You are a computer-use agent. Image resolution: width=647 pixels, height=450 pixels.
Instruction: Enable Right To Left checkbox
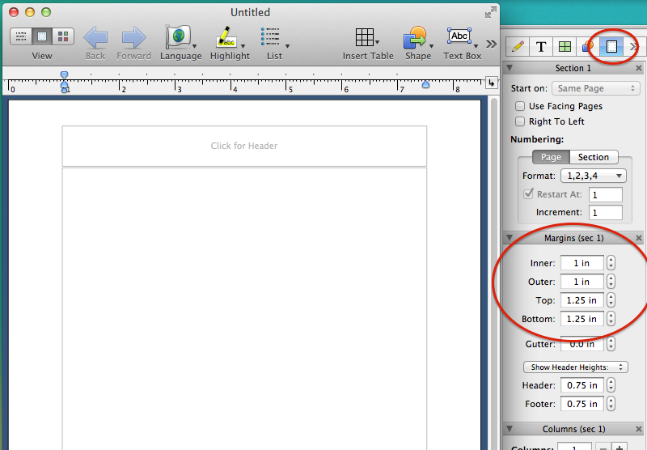(x=520, y=121)
